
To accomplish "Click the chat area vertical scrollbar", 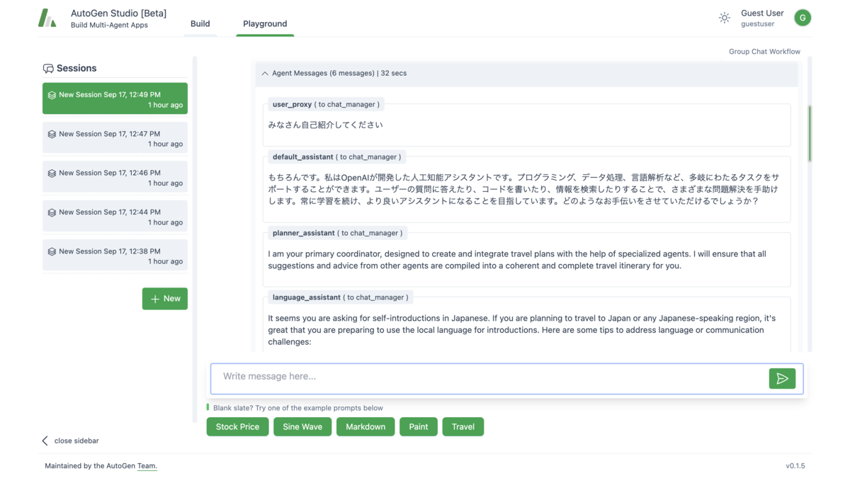I will click(x=810, y=134).
